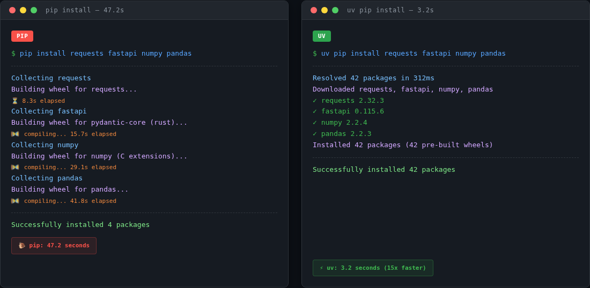This screenshot has width=590, height=288.
Task: Click the 'Collecting numpy' line
Action: pos(45,145)
